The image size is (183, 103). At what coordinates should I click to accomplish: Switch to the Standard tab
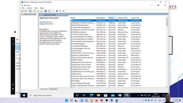[x=53, y=89]
